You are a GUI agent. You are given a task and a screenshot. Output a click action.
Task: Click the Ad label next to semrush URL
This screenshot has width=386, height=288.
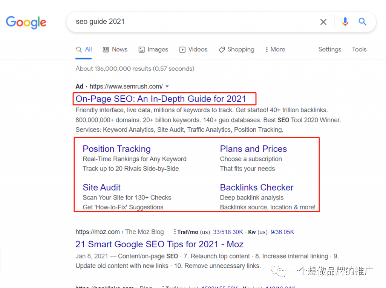79,87
